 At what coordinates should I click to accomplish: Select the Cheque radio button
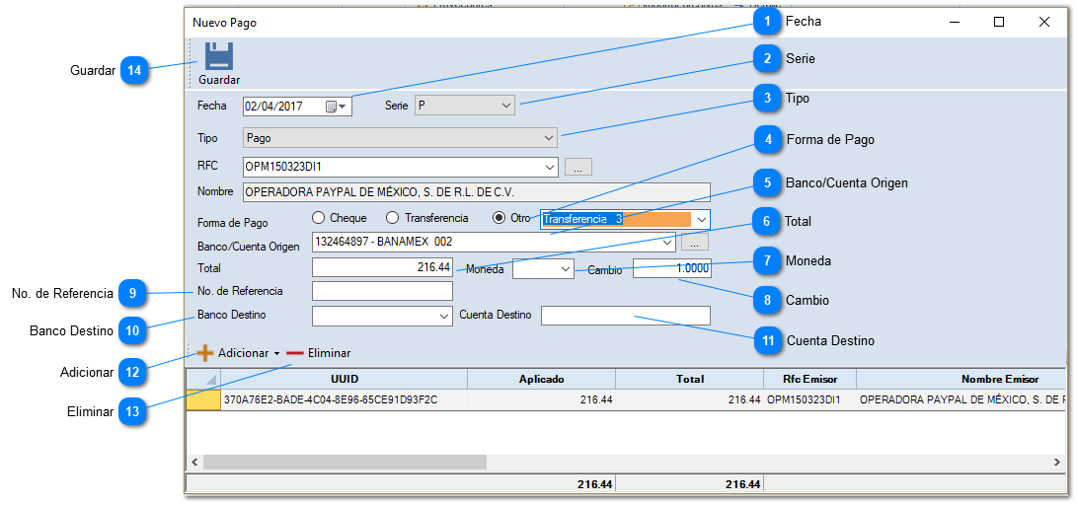click(x=318, y=218)
